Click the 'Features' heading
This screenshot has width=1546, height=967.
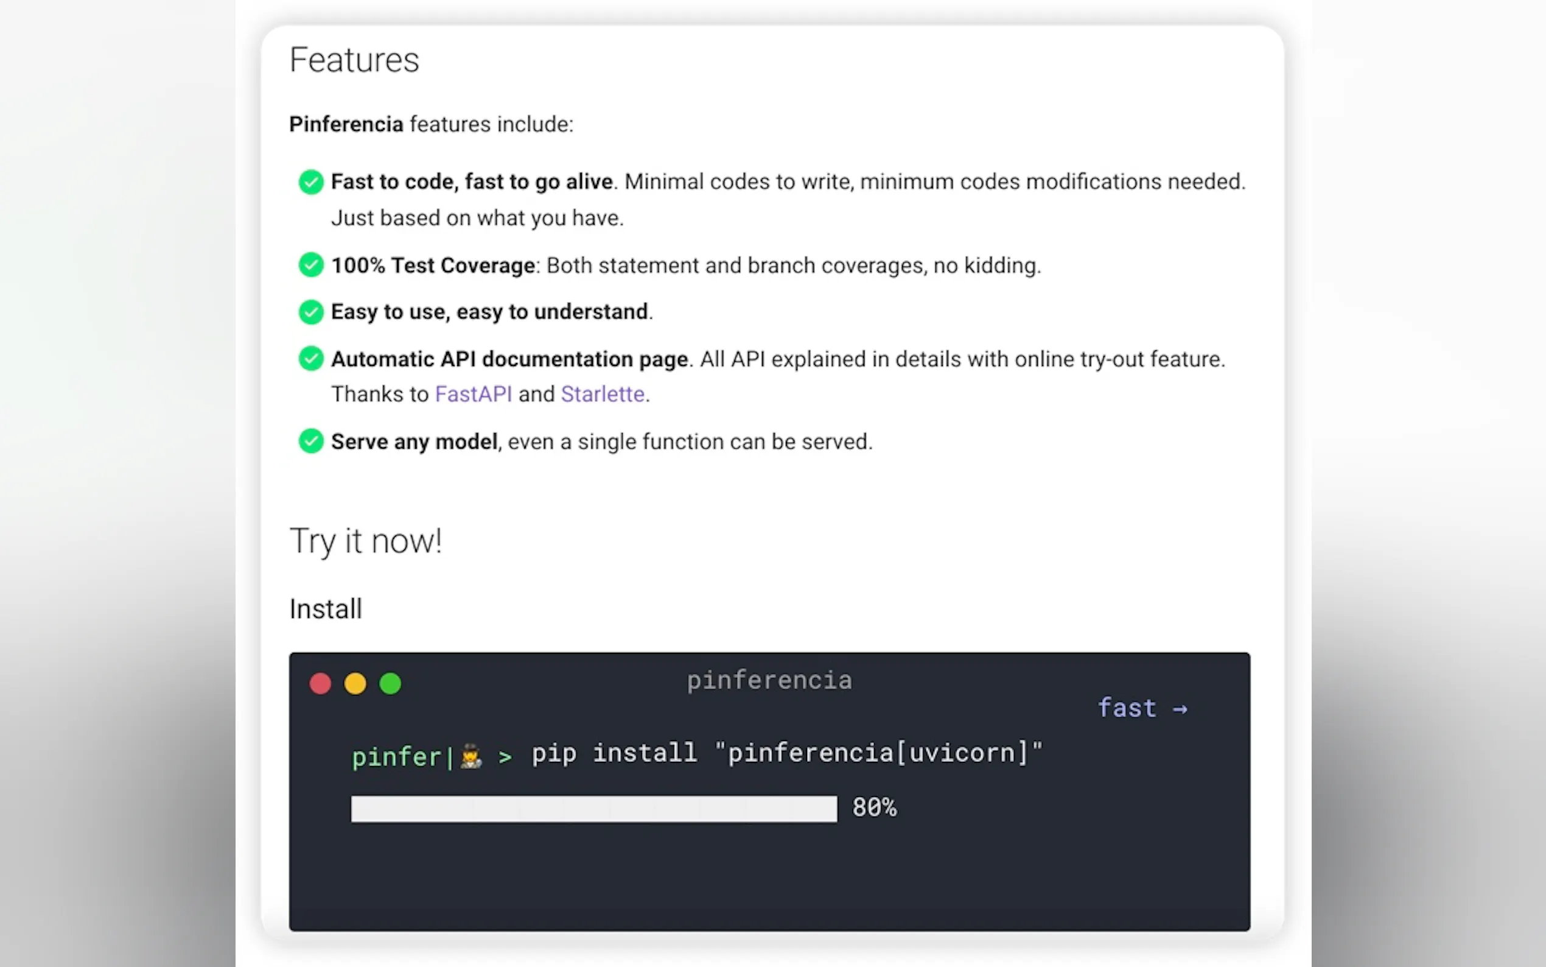point(354,60)
